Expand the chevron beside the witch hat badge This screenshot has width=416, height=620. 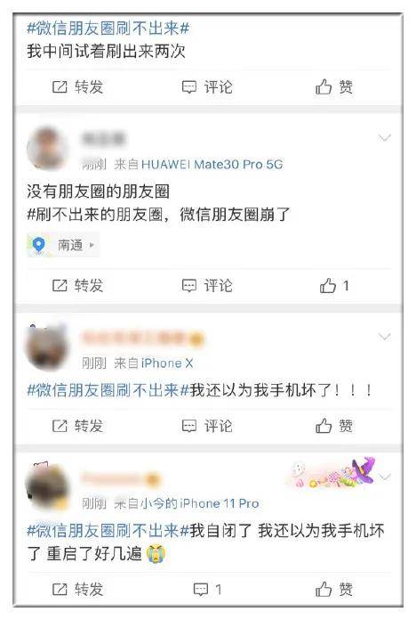click(385, 477)
